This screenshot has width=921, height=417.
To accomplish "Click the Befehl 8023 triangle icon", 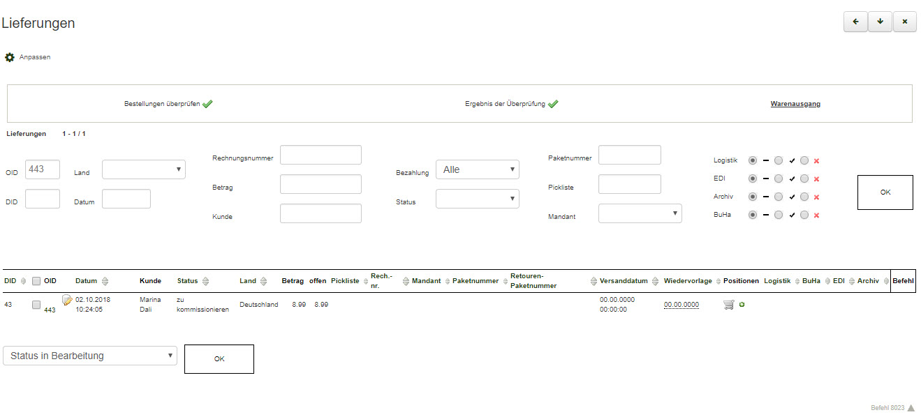I will pos(911,408).
